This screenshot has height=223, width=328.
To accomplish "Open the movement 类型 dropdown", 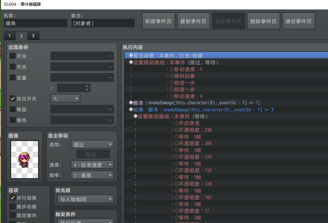I will (x=92, y=144).
